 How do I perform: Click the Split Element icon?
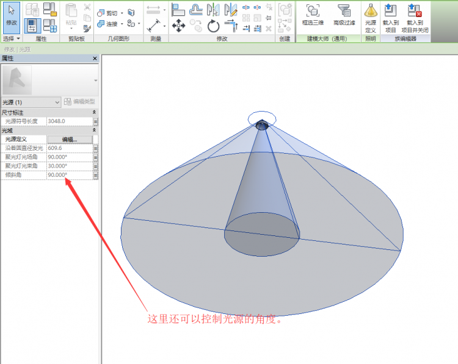246,7
